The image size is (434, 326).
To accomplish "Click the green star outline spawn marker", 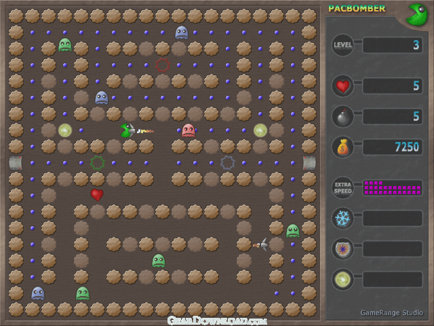I will [x=98, y=163].
